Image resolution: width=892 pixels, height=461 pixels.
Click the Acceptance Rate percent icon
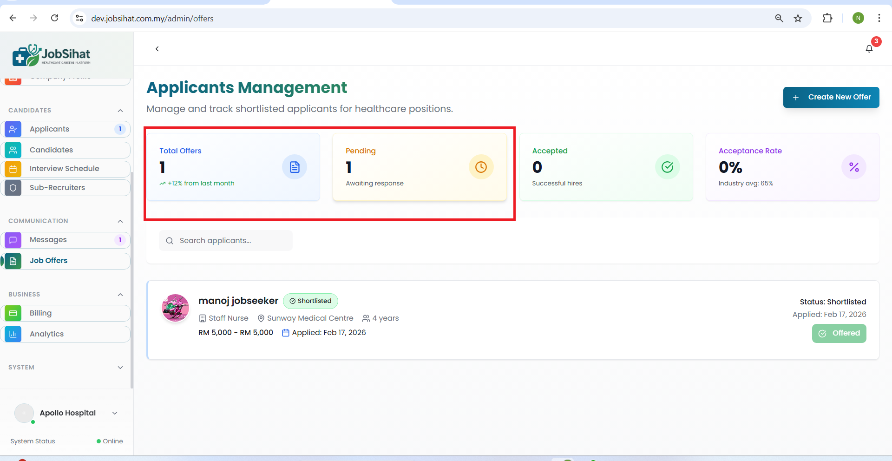853,167
